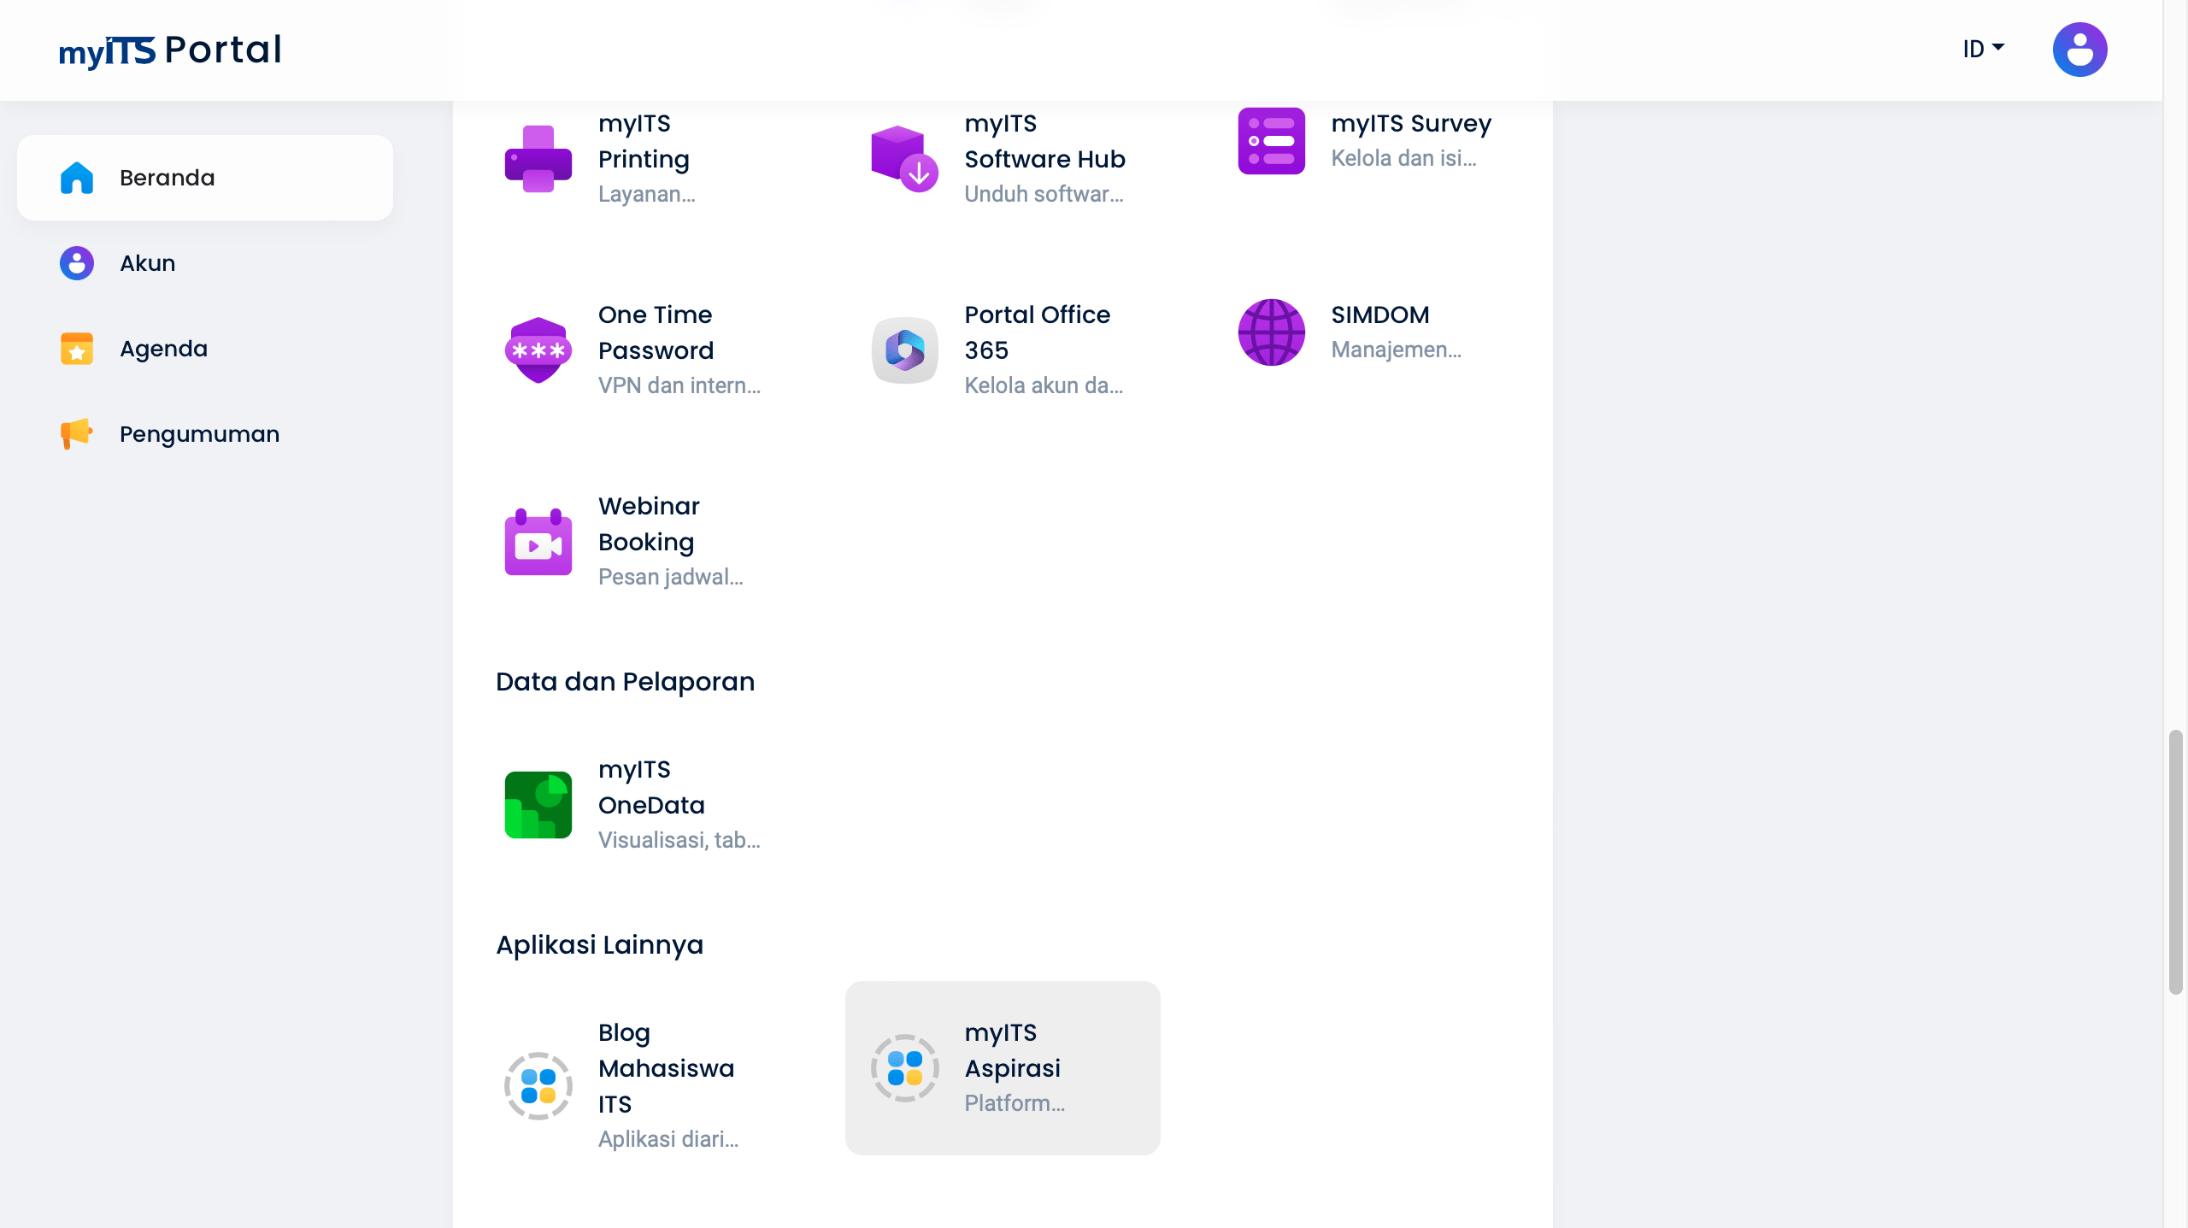This screenshot has height=1228, width=2188.
Task: Click the Webinar Booking title link
Action: (x=649, y=524)
